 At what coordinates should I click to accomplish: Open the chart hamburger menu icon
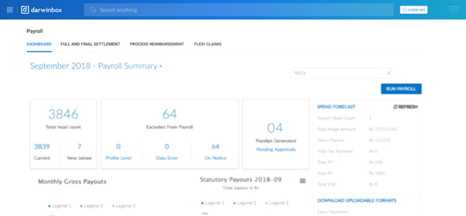302,181
